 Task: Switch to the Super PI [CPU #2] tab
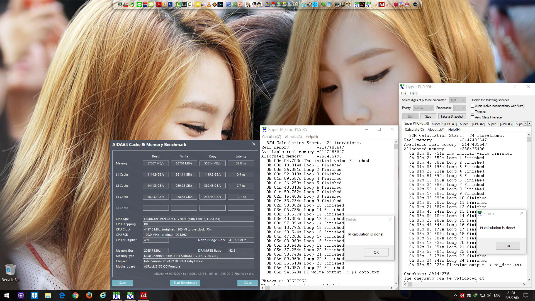[472, 124]
